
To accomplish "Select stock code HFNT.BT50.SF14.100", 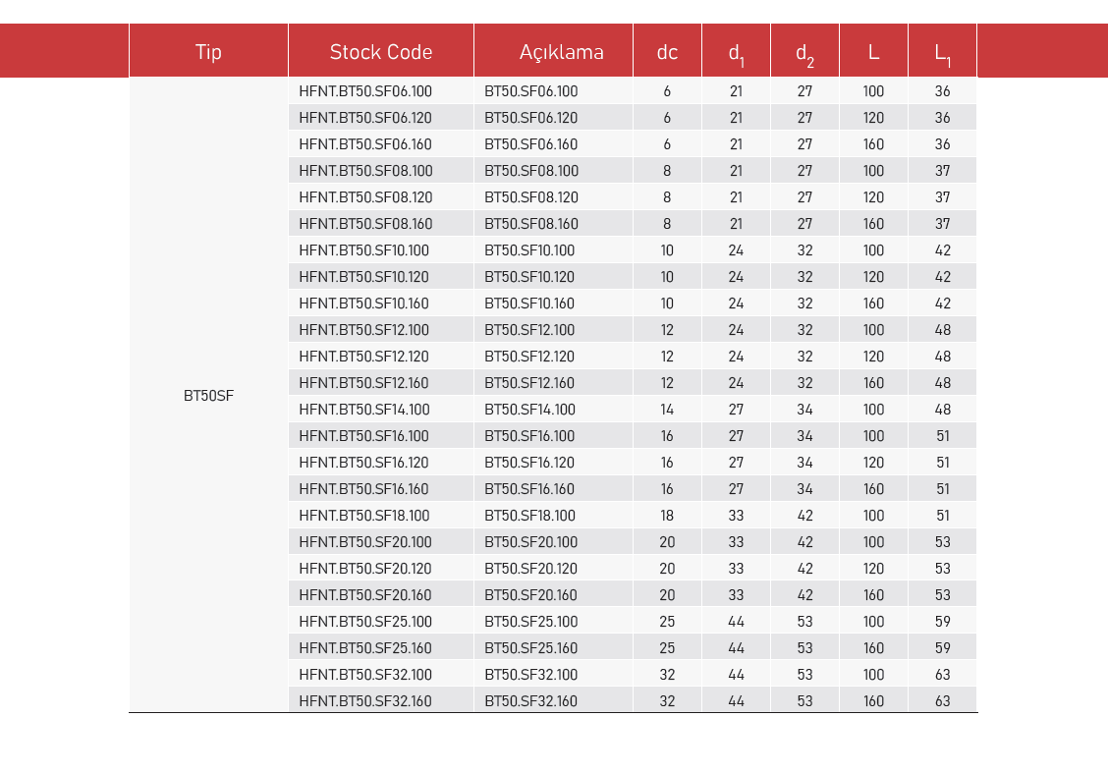I will pyautogui.click(x=363, y=410).
